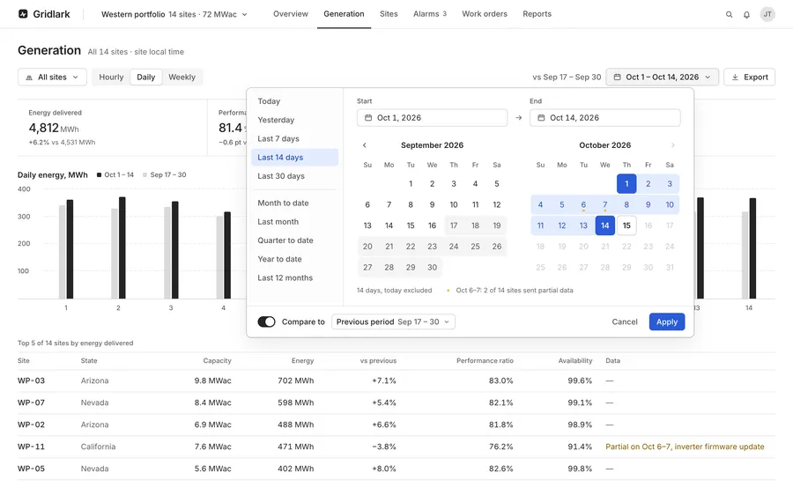Click the Performance ratio column header
Viewport: 793px width, 495px height.
(485, 361)
